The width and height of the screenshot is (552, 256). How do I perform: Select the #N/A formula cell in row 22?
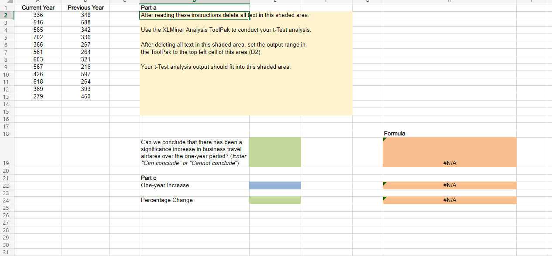tap(449, 185)
